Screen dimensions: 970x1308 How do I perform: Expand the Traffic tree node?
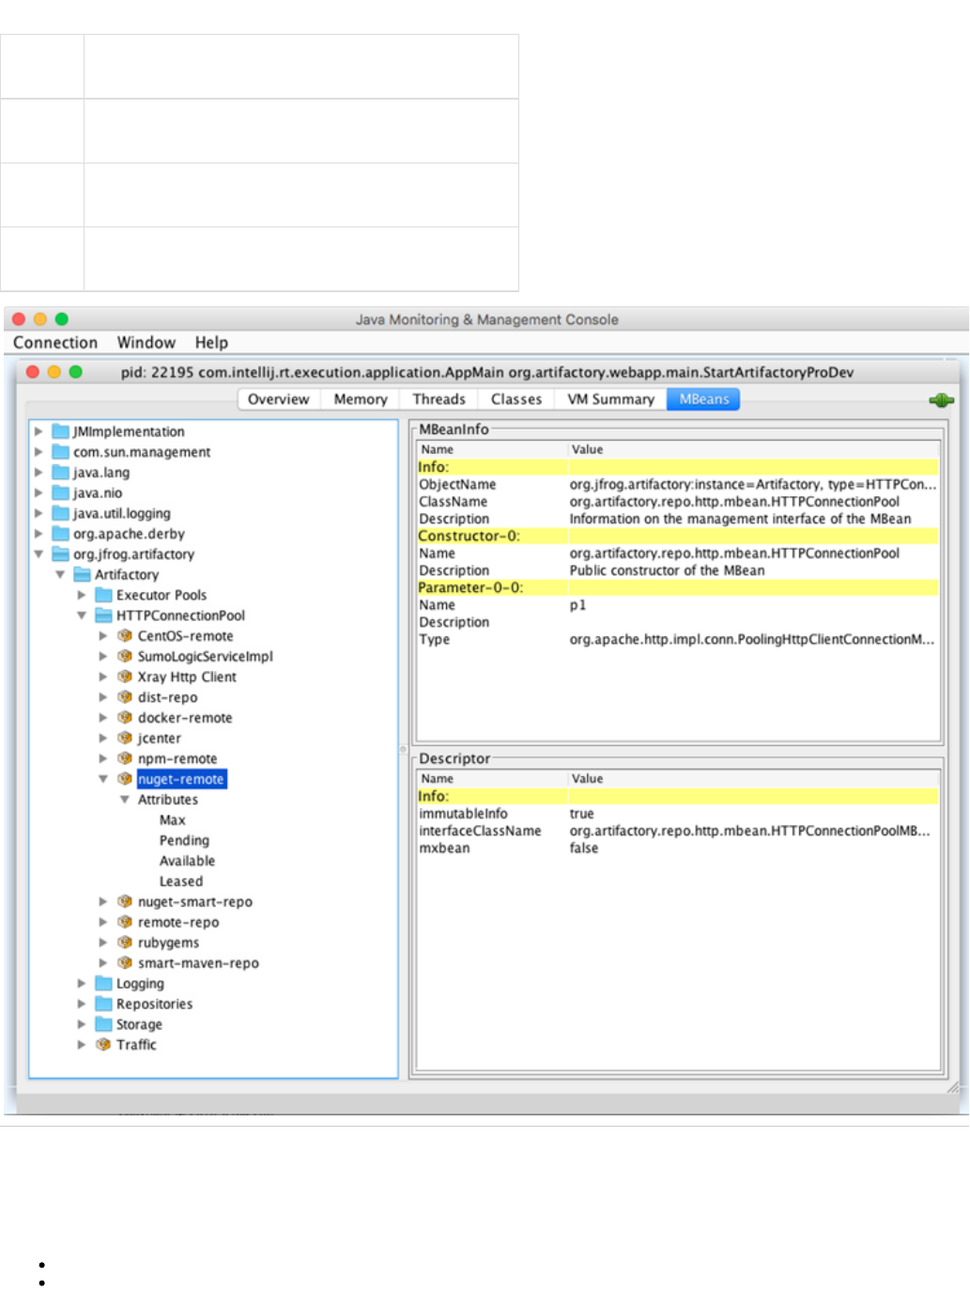coord(82,1045)
